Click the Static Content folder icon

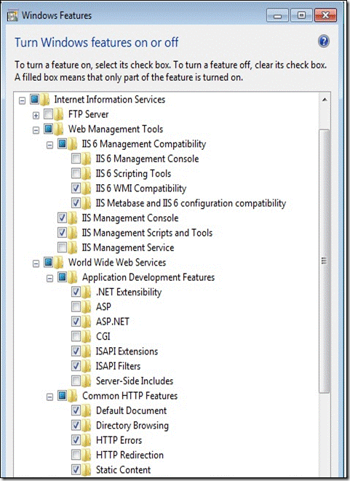coord(86,469)
